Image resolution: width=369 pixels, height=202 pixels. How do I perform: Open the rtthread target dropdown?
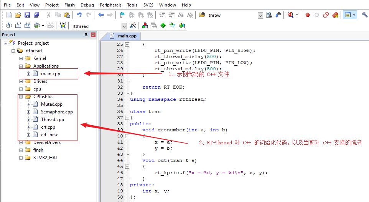pyautogui.click(x=124, y=26)
